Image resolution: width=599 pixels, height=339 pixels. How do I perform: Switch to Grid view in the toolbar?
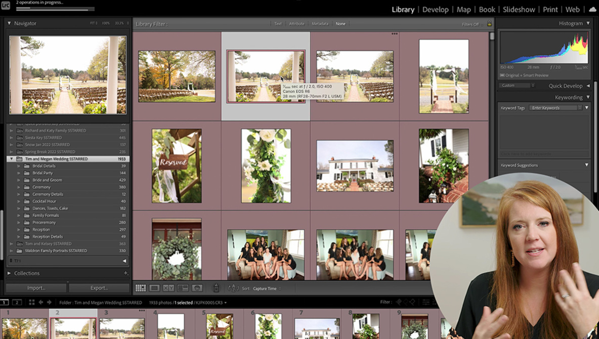point(141,288)
